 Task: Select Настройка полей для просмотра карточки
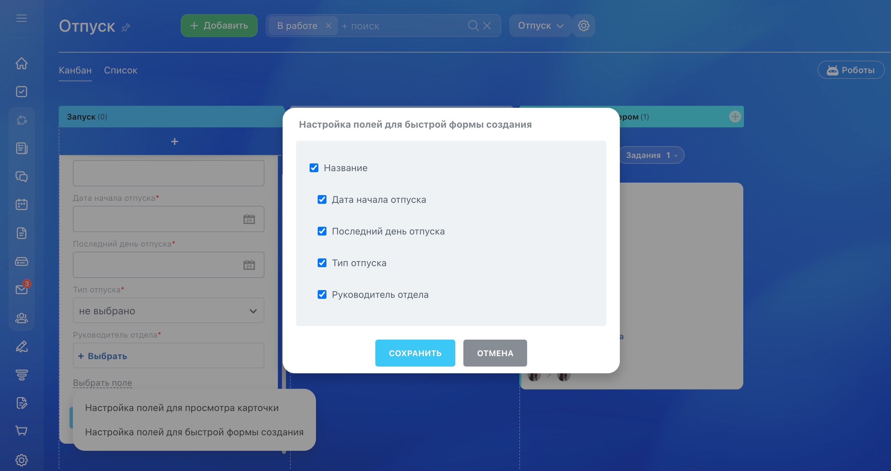pyautogui.click(x=181, y=408)
